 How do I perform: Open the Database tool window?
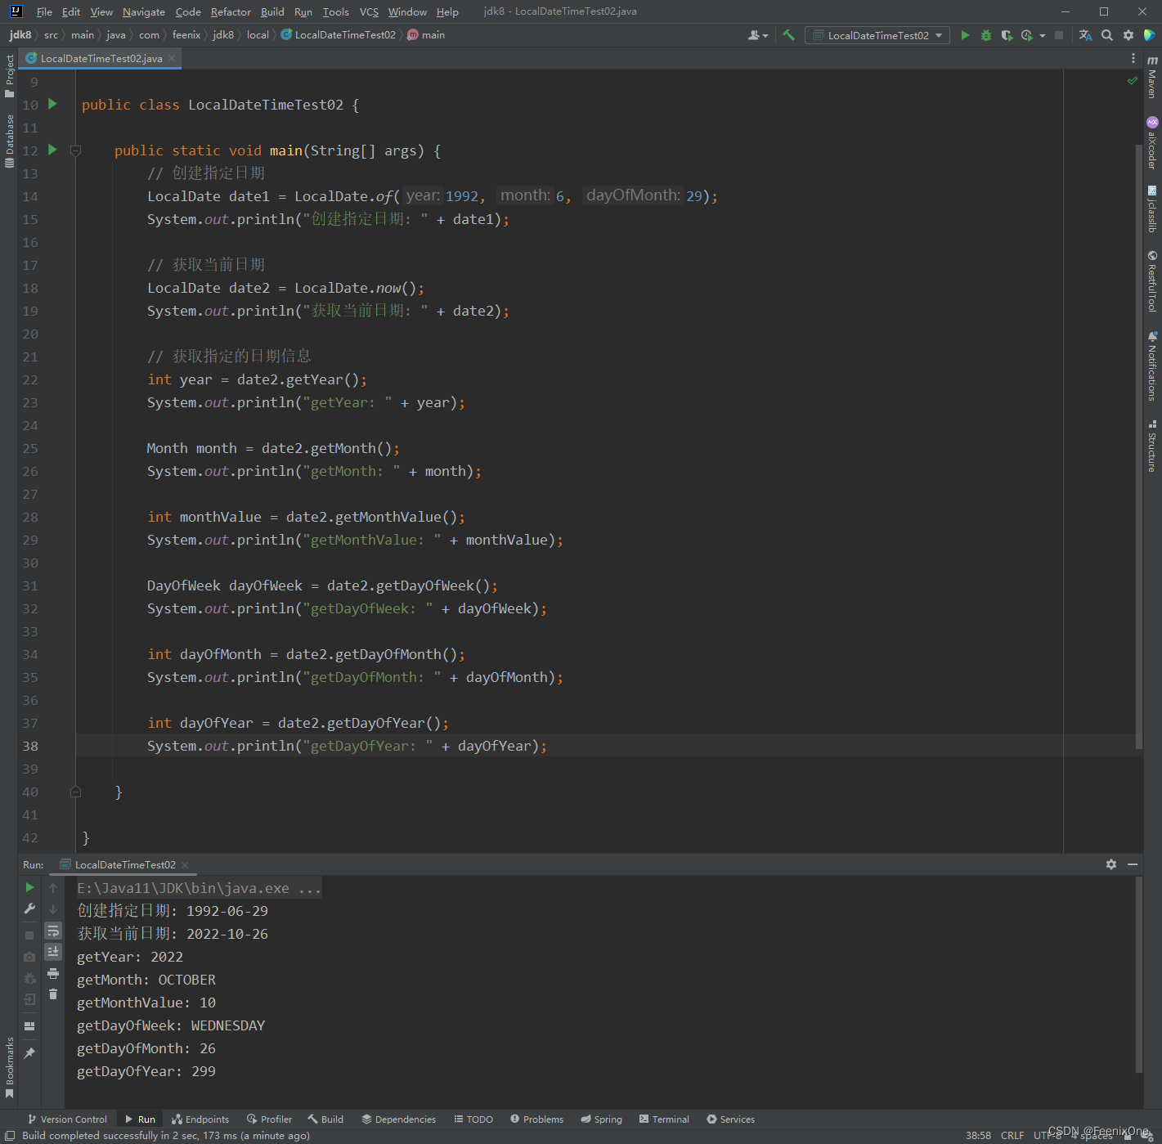[x=9, y=141]
